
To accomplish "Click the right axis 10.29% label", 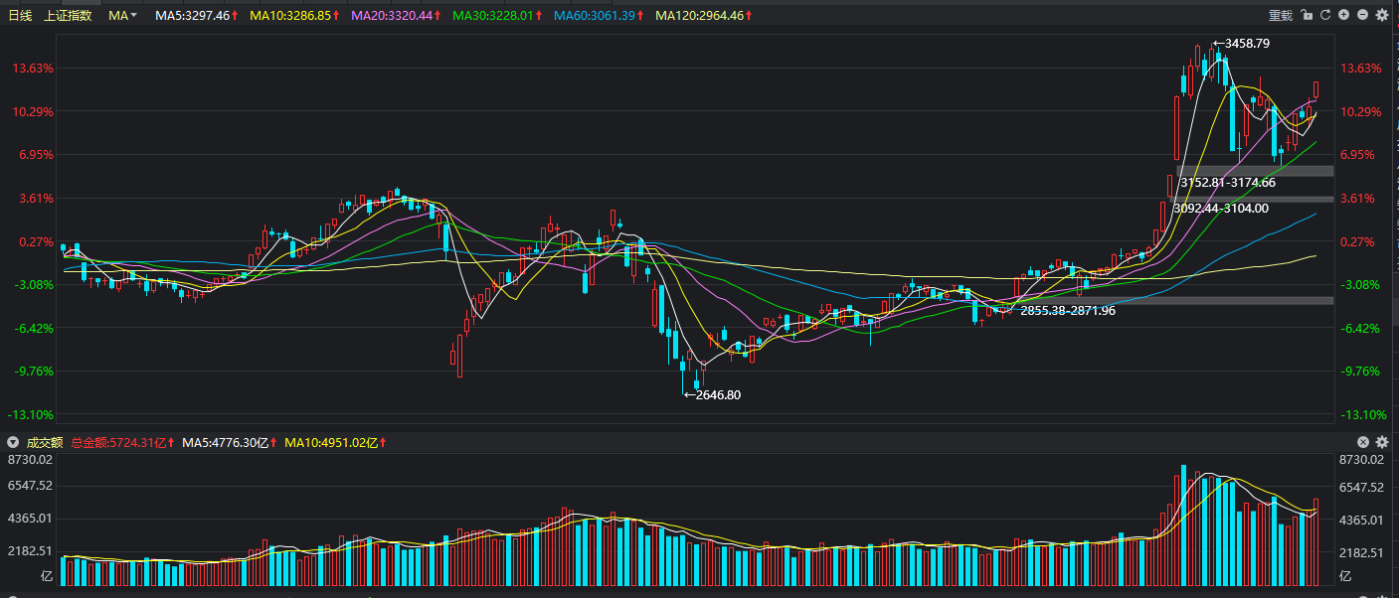I will (x=1361, y=112).
